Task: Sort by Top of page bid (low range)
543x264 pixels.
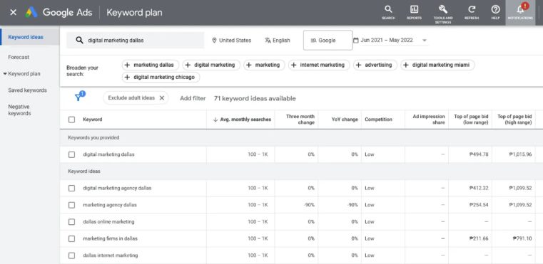Action: click(471, 120)
